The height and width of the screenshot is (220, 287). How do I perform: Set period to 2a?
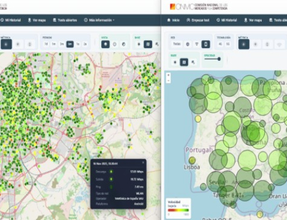pos(85,44)
